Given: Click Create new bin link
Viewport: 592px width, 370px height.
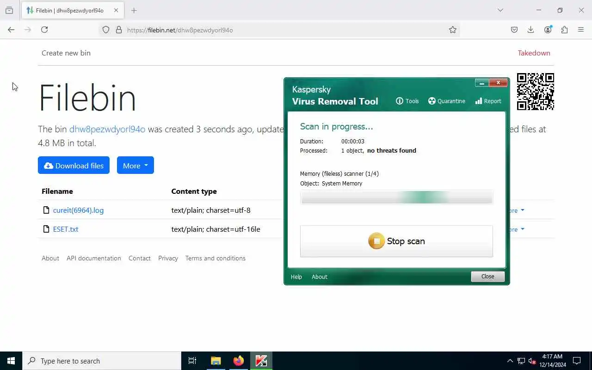Looking at the screenshot, I should (x=66, y=53).
